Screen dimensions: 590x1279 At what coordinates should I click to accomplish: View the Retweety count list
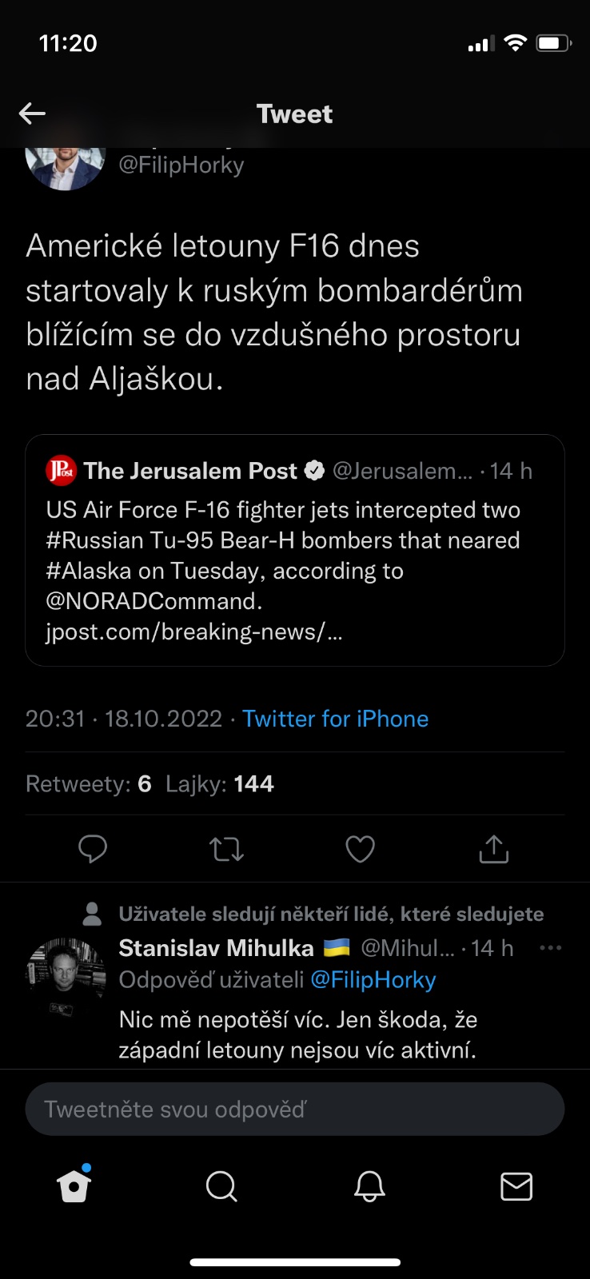(89, 783)
